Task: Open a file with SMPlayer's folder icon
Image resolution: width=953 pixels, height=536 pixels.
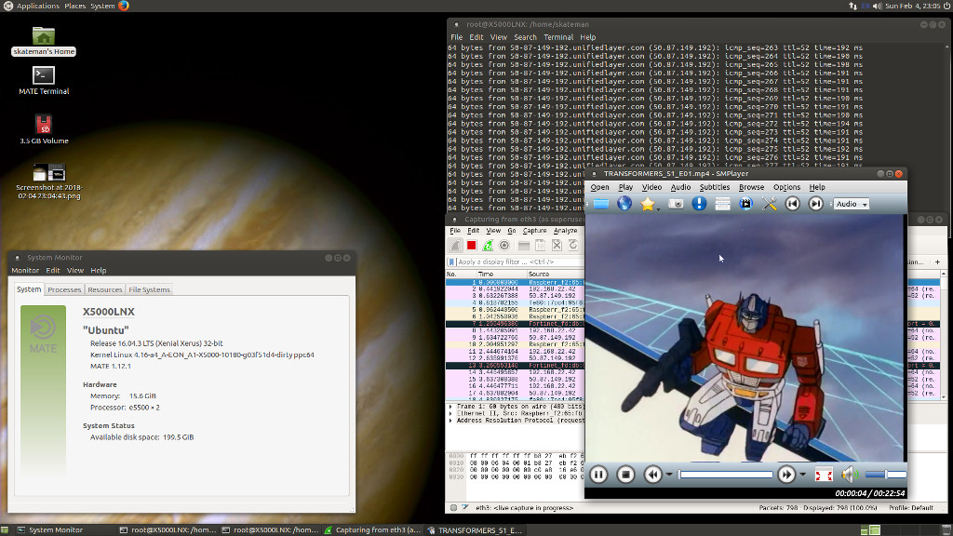Action: (x=601, y=204)
